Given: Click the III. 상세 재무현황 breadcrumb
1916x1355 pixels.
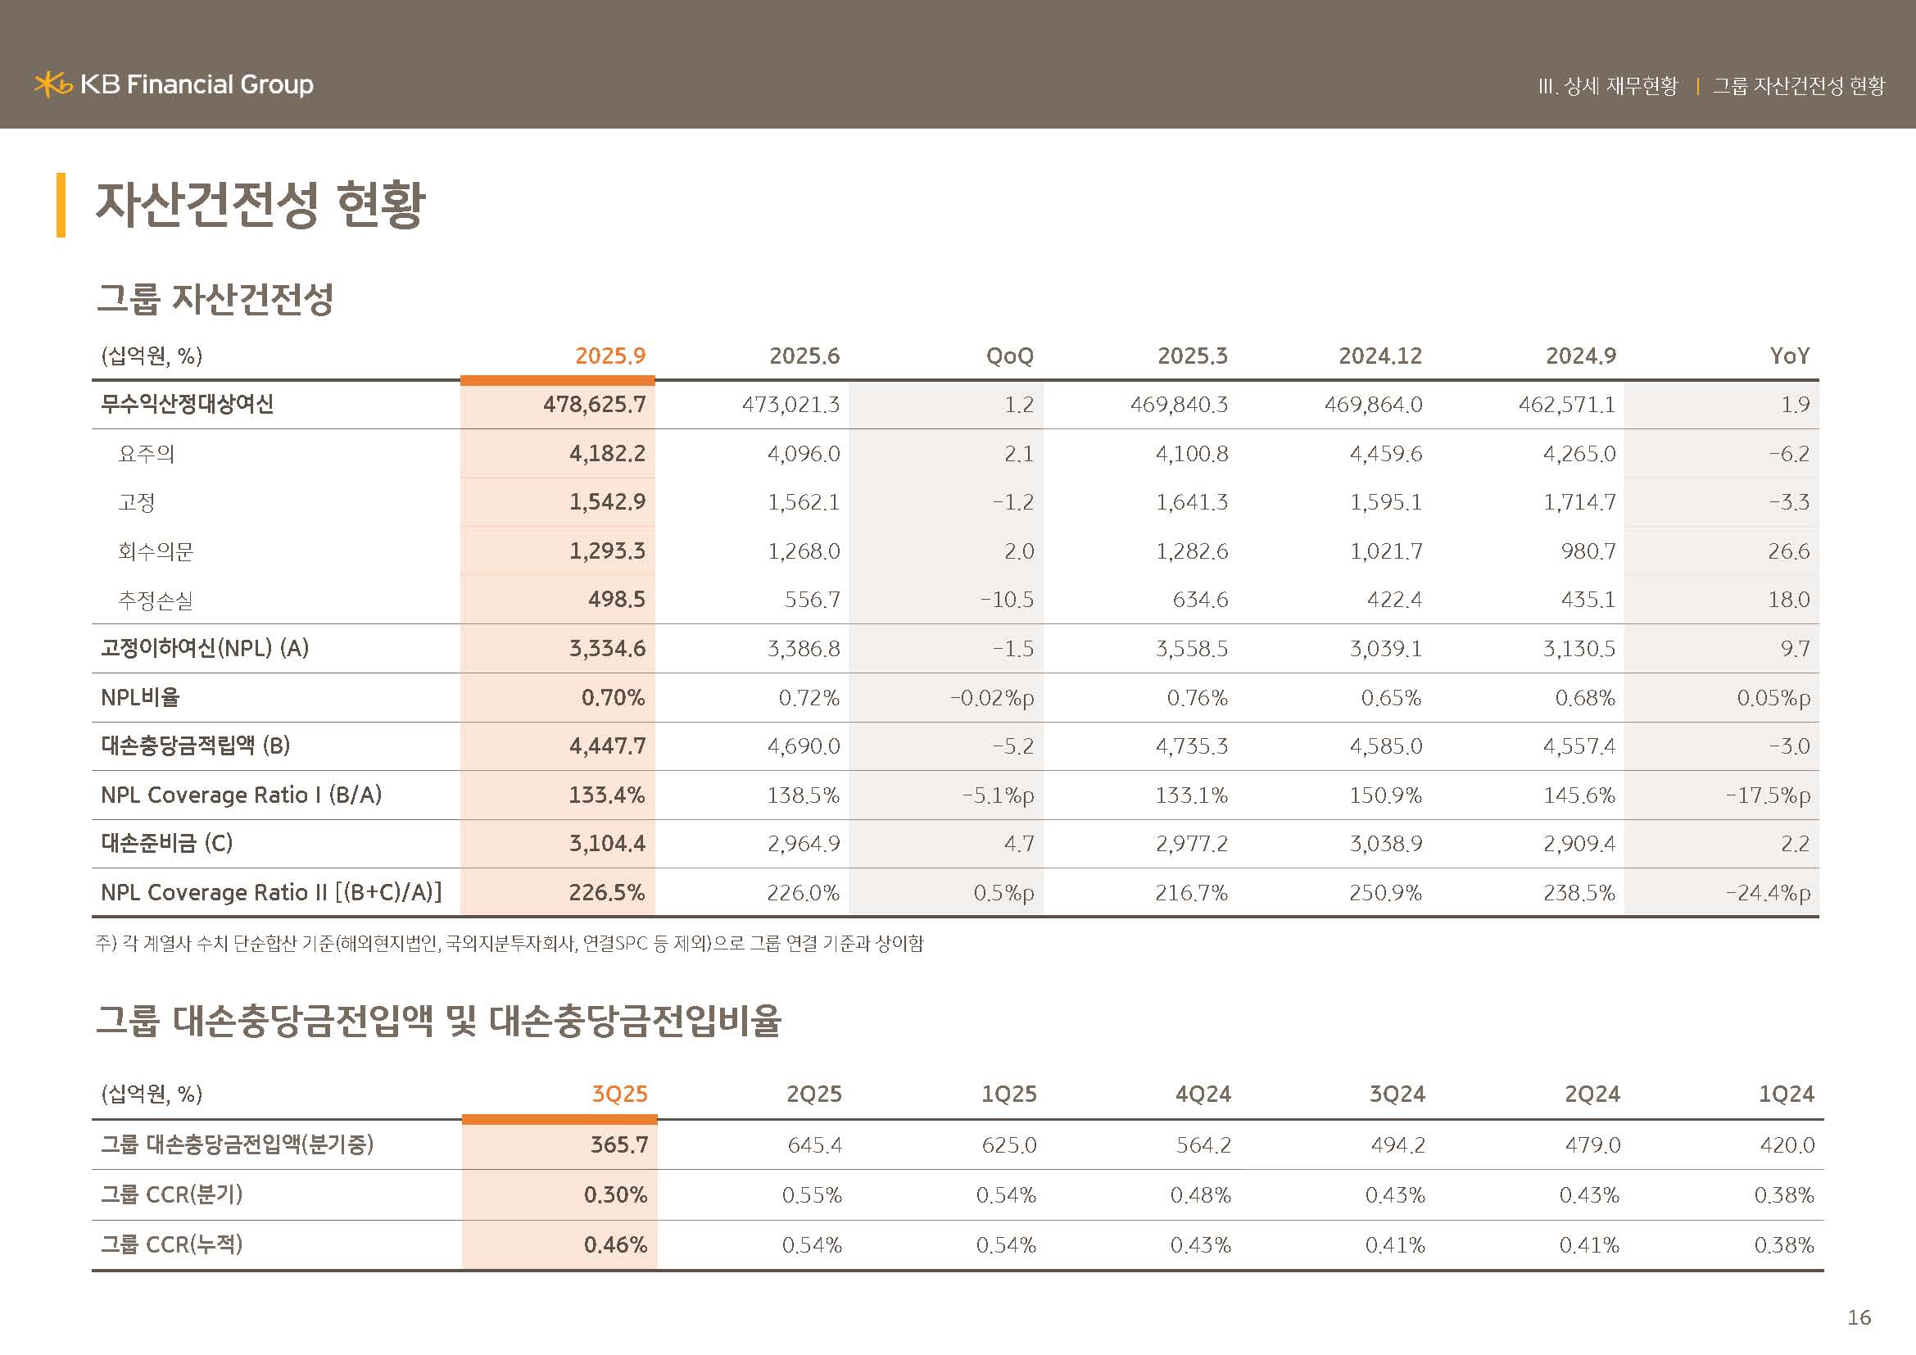Looking at the screenshot, I should click(x=1607, y=86).
